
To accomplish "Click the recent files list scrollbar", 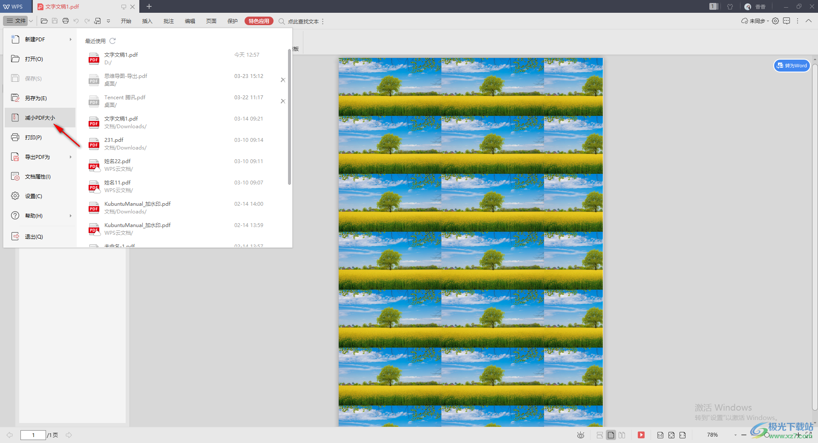I will pyautogui.click(x=290, y=117).
